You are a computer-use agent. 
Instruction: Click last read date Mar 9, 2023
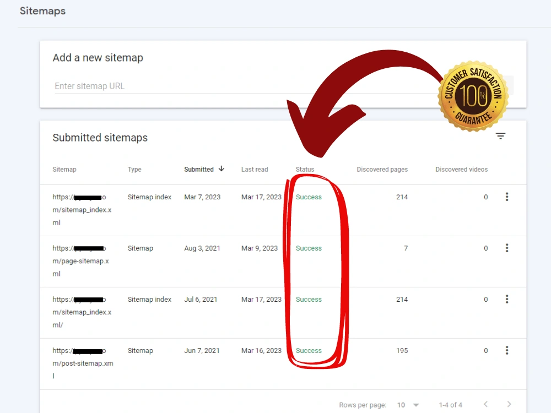tap(260, 248)
